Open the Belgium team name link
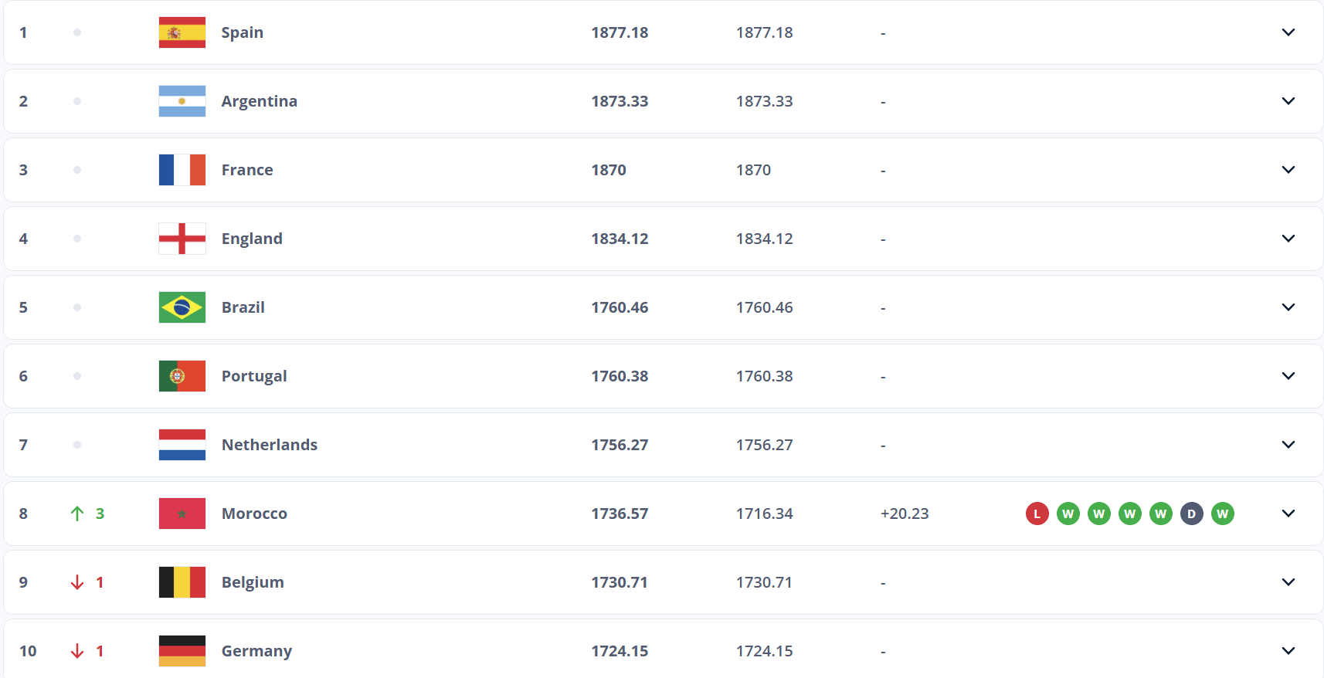This screenshot has height=678, width=1324. (x=253, y=582)
